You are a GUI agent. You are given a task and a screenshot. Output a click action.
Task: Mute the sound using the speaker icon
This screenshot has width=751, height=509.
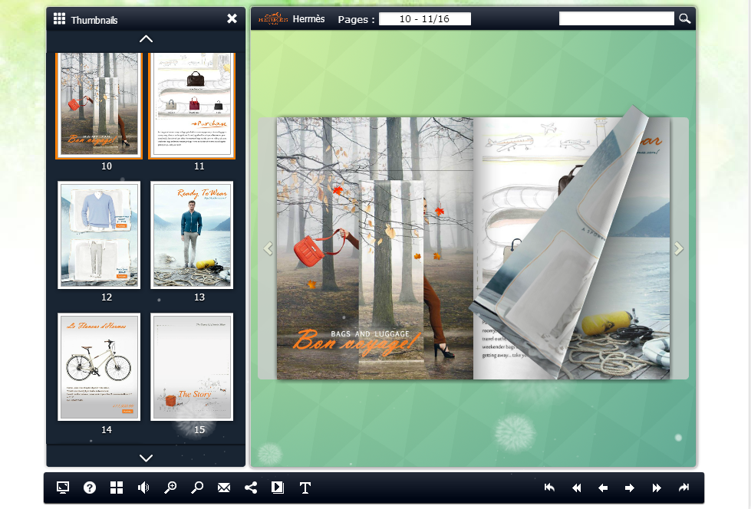tap(143, 488)
